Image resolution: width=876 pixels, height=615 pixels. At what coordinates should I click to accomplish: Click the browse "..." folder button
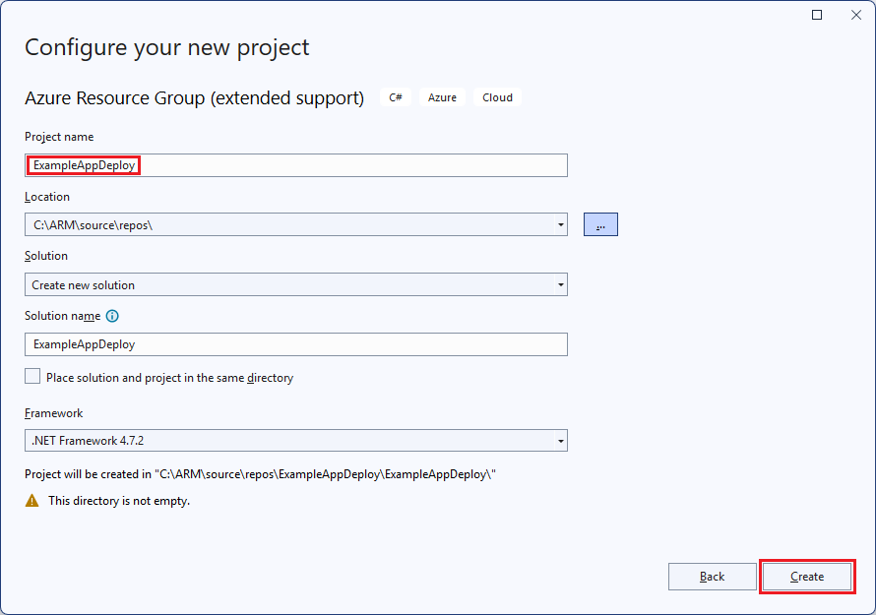[600, 224]
